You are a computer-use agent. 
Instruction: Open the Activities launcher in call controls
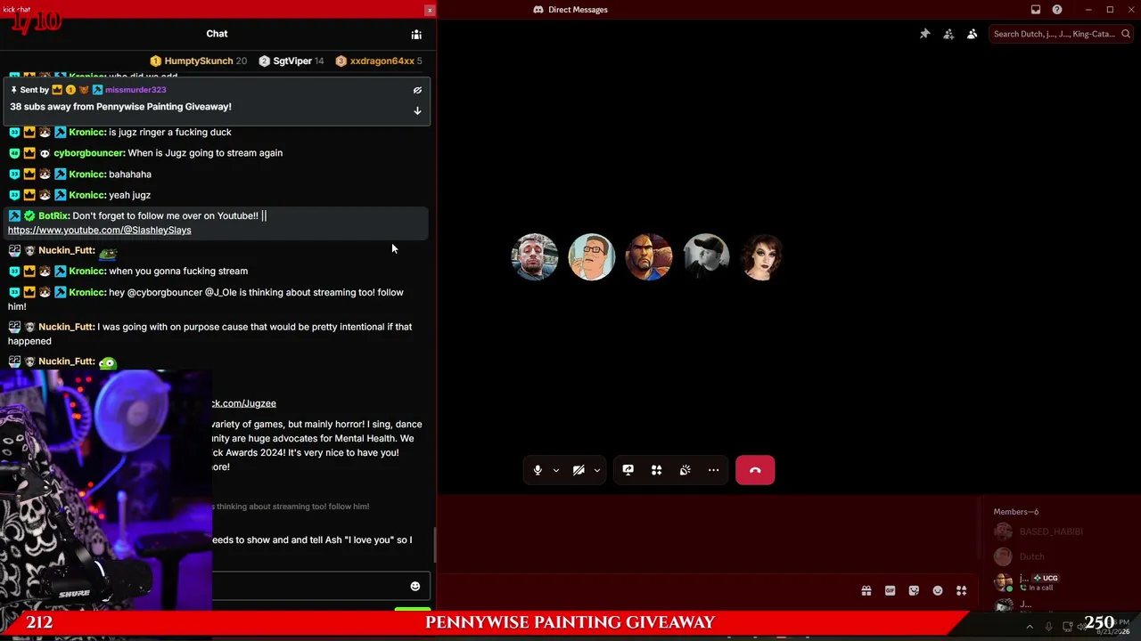657,470
